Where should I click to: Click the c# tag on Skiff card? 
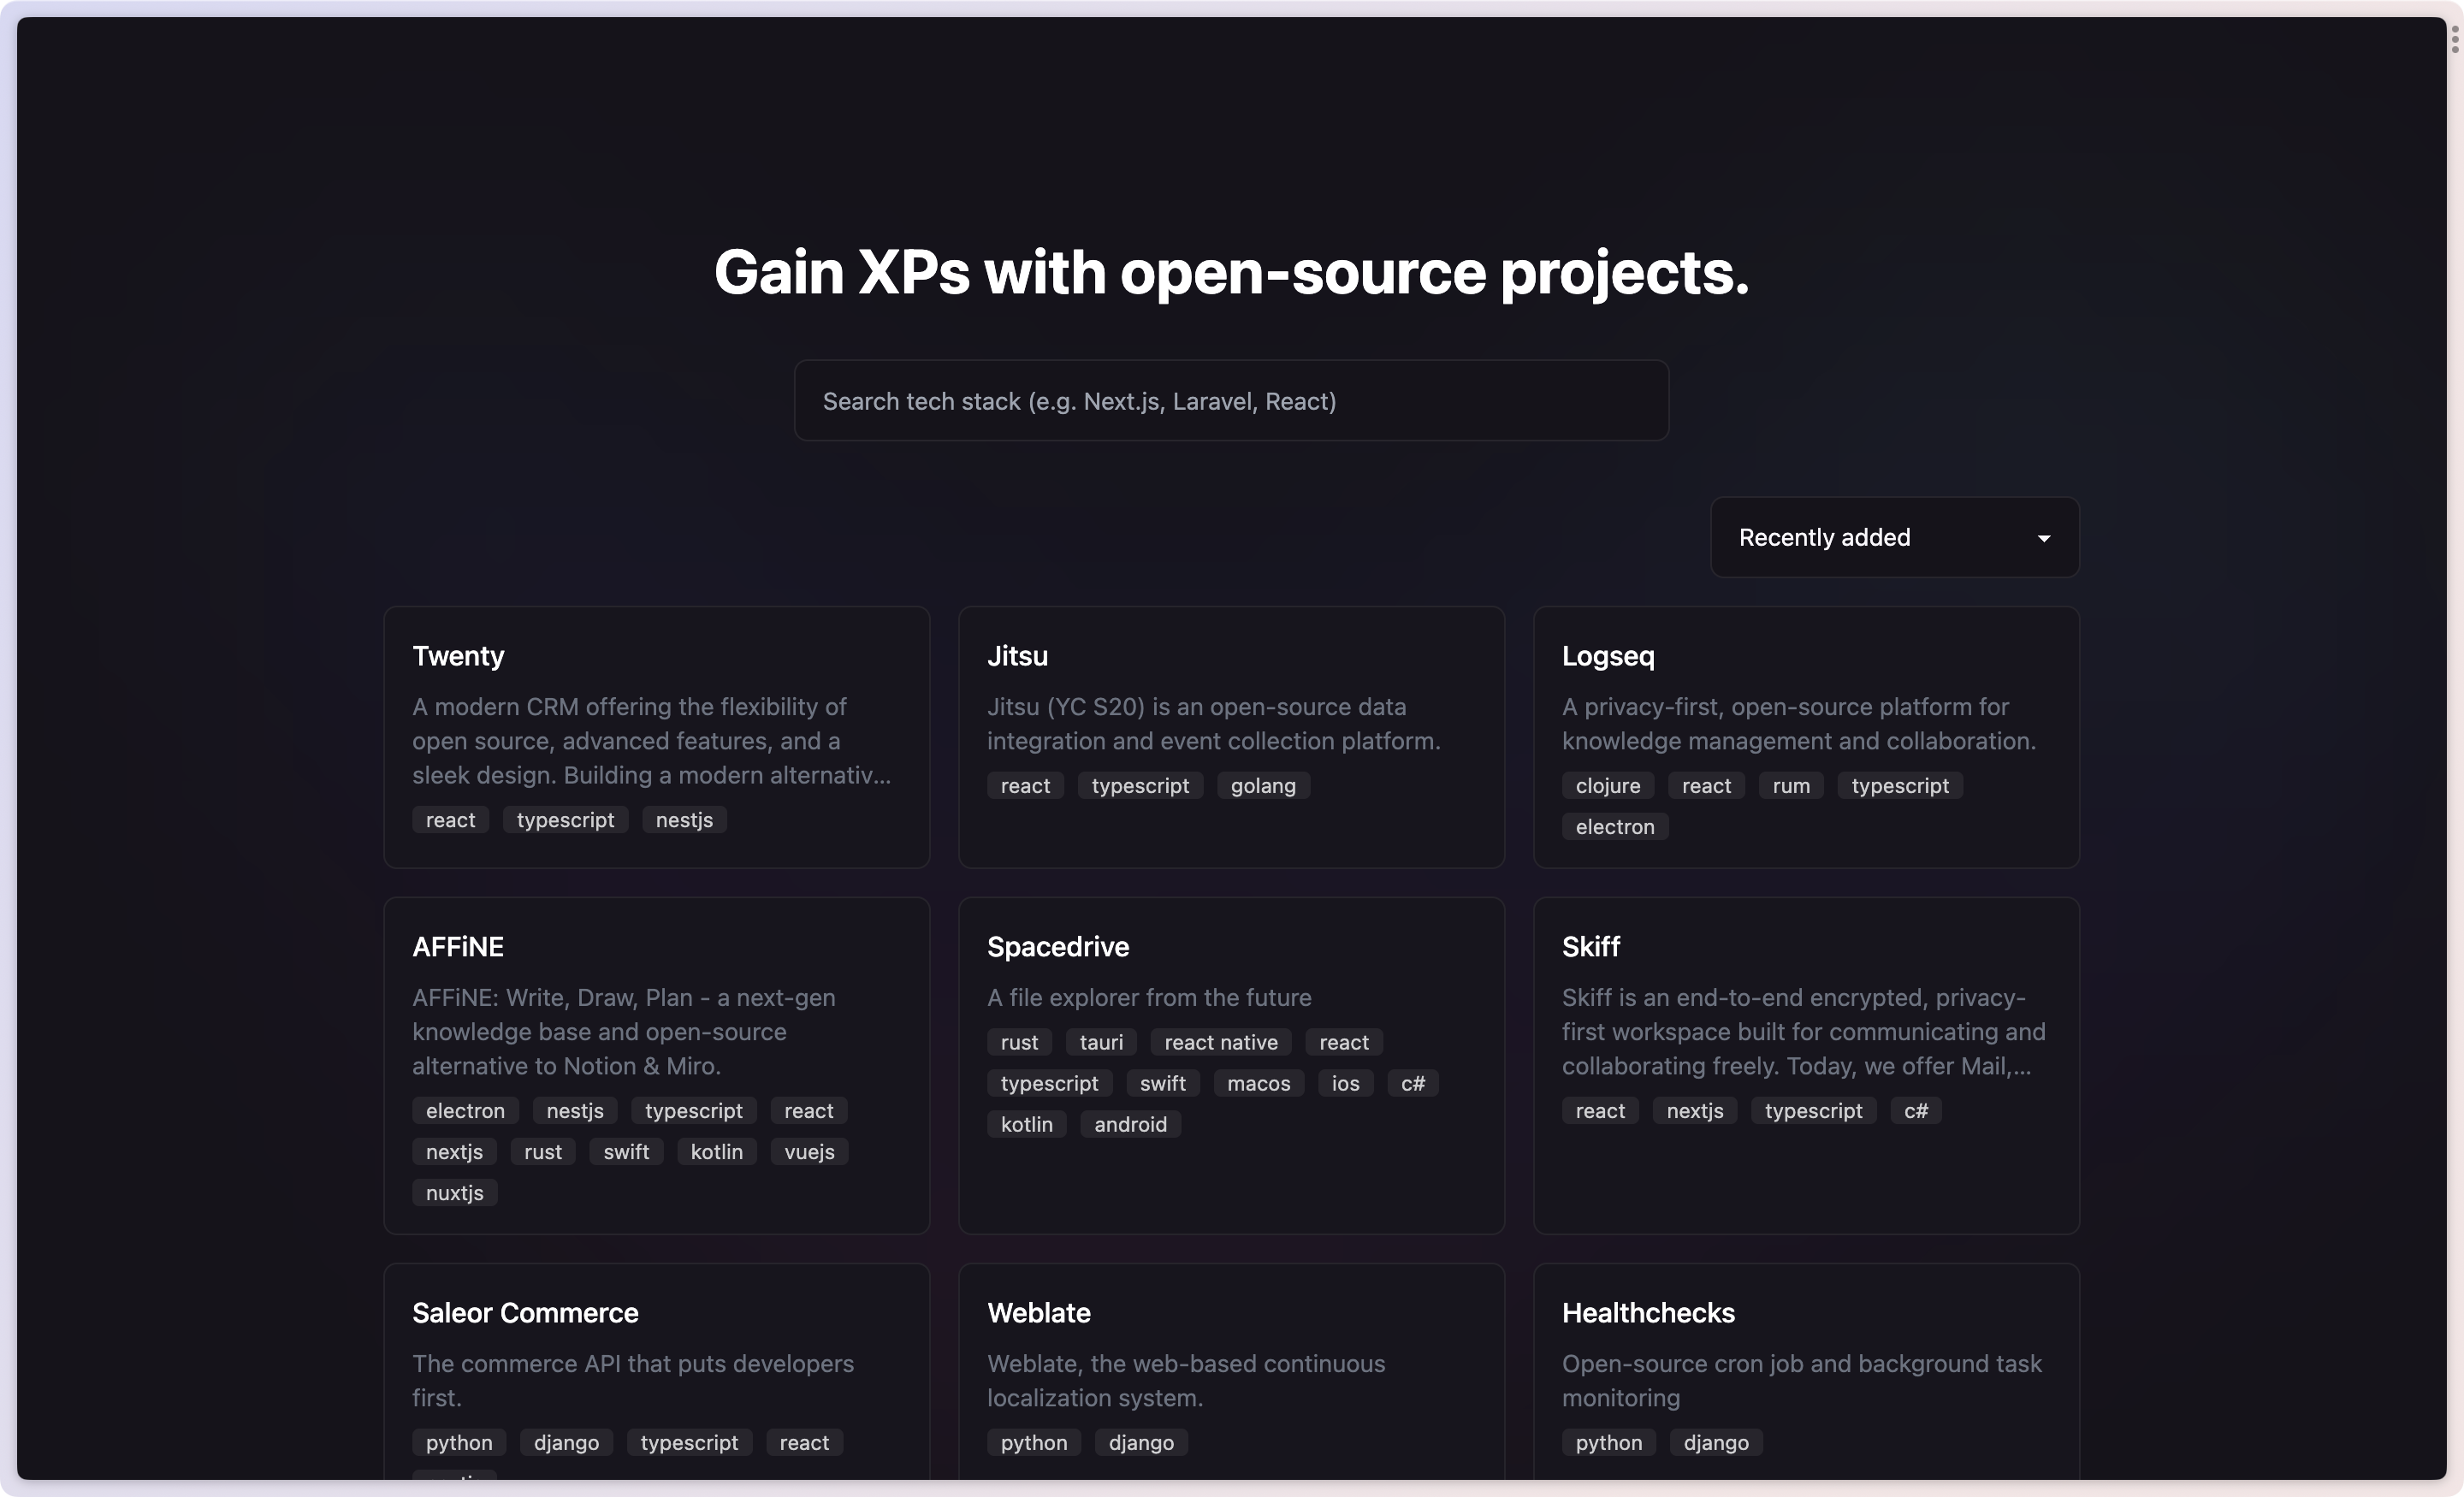(1916, 1111)
